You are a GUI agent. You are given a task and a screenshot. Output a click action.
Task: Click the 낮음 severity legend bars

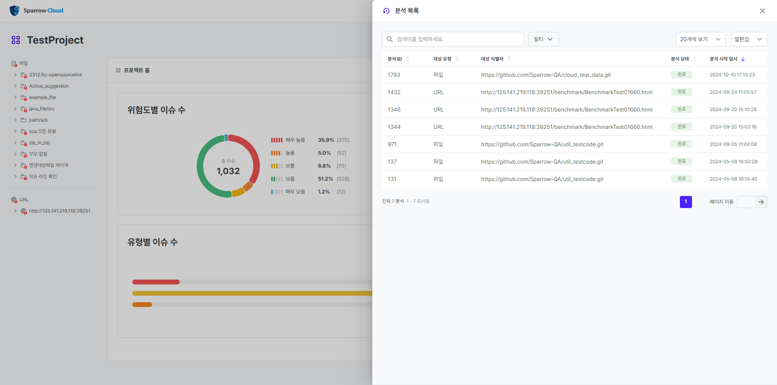point(277,179)
